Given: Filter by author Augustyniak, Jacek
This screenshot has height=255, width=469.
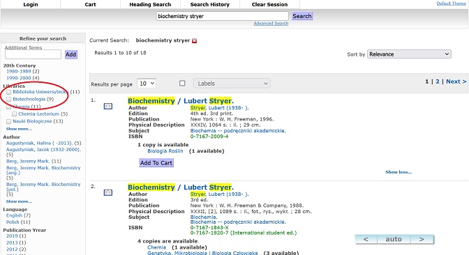Looking at the screenshot, I should click(43, 150).
